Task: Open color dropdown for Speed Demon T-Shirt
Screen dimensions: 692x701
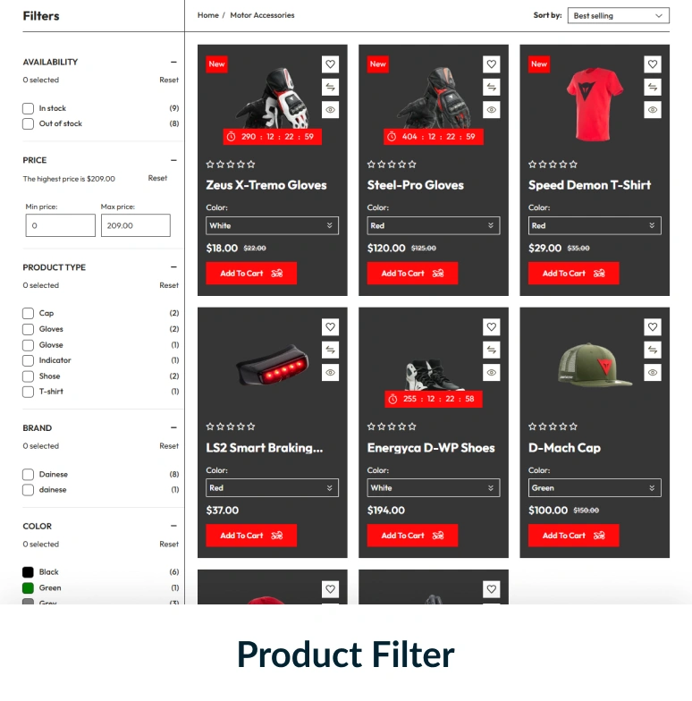Action: pos(595,225)
